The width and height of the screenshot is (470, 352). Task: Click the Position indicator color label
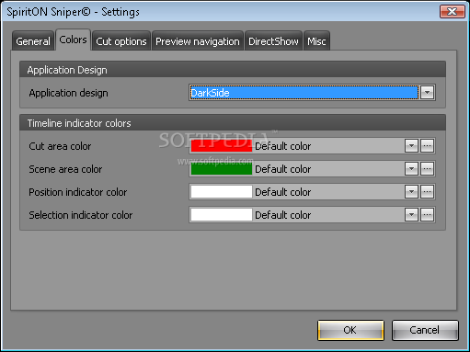[x=78, y=192]
